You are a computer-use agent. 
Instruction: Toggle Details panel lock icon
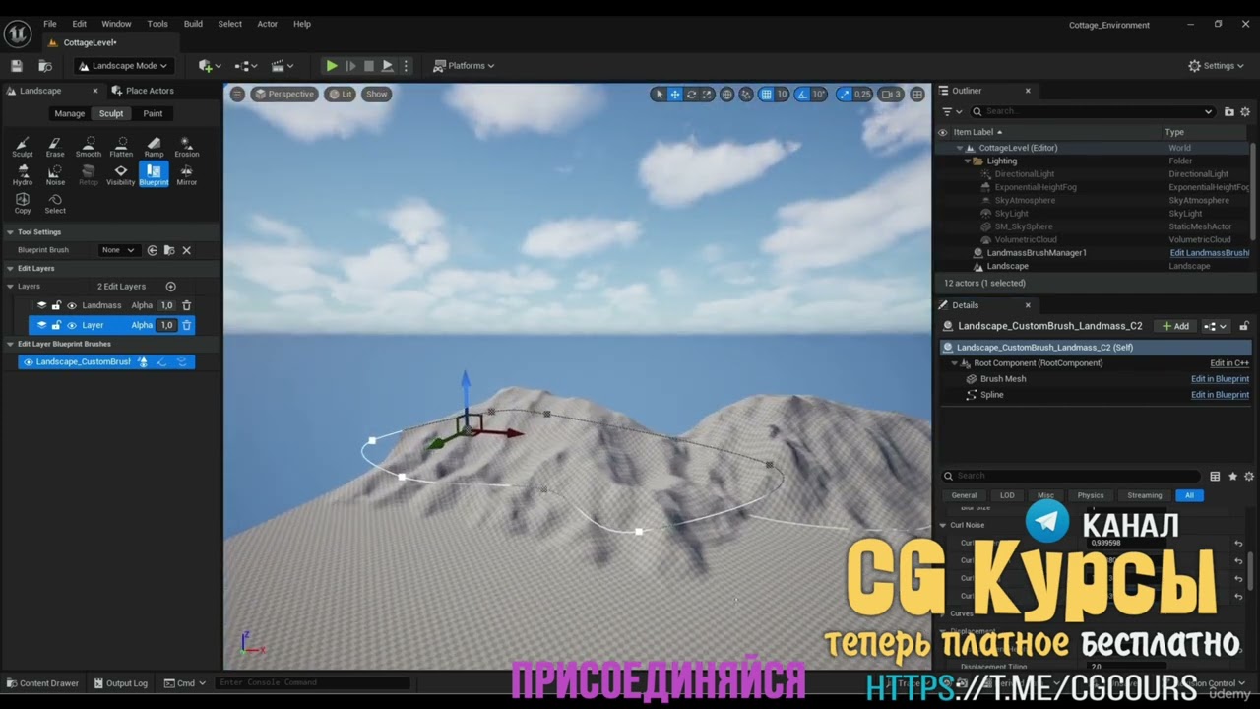tap(1244, 326)
